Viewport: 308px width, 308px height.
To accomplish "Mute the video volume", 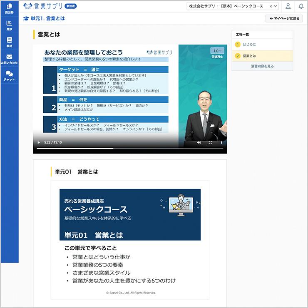I will (x=199, y=142).
